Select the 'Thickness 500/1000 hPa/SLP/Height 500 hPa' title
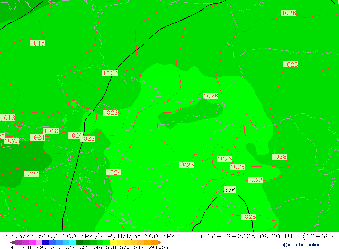Screen dimensions: 339x249 pyautogui.click(x=88, y=236)
